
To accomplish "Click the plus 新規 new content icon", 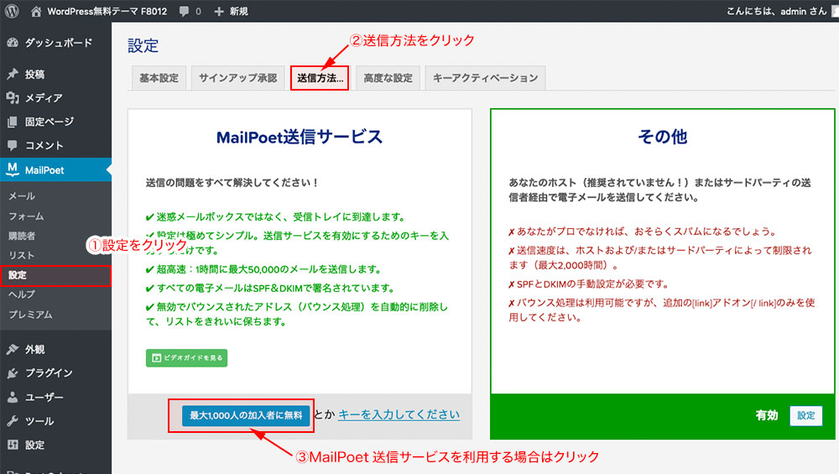I will (x=218, y=11).
